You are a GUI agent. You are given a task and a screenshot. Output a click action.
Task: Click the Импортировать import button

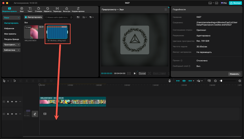(33, 17)
